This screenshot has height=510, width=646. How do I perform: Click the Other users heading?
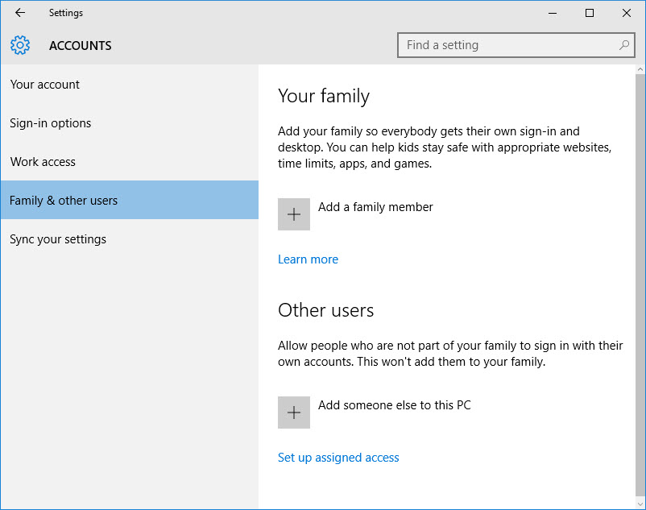pos(325,310)
